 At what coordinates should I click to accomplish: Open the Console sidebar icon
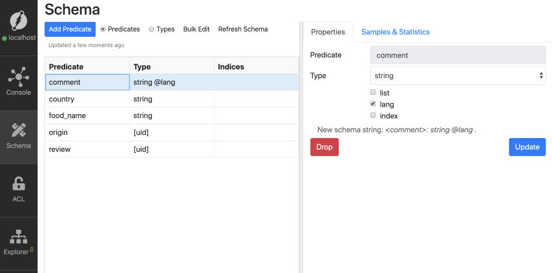coord(19,76)
